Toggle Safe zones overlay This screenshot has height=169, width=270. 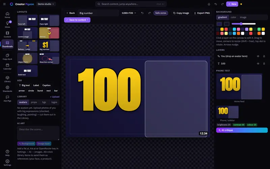coord(161,13)
